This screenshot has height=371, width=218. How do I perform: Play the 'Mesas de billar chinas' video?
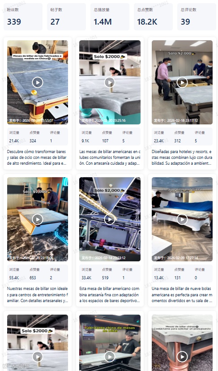click(x=182, y=357)
